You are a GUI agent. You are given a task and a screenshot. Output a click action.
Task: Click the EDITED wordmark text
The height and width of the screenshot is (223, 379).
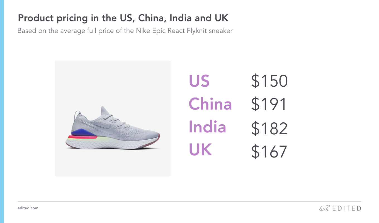347,208
